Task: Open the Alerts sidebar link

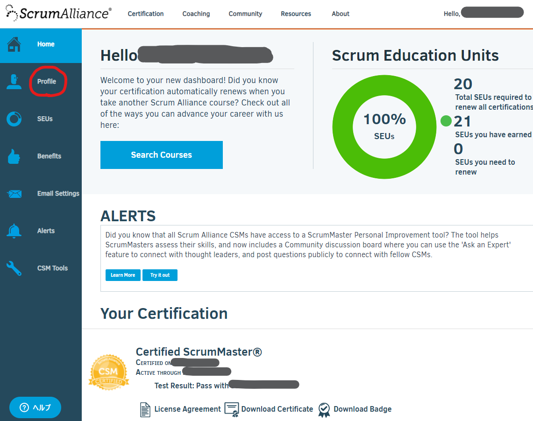Action: pyautogui.click(x=46, y=231)
